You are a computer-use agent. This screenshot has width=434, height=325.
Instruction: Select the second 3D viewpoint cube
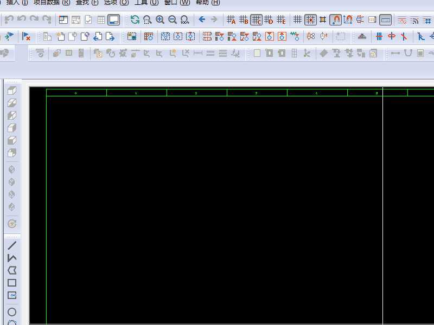point(12,103)
